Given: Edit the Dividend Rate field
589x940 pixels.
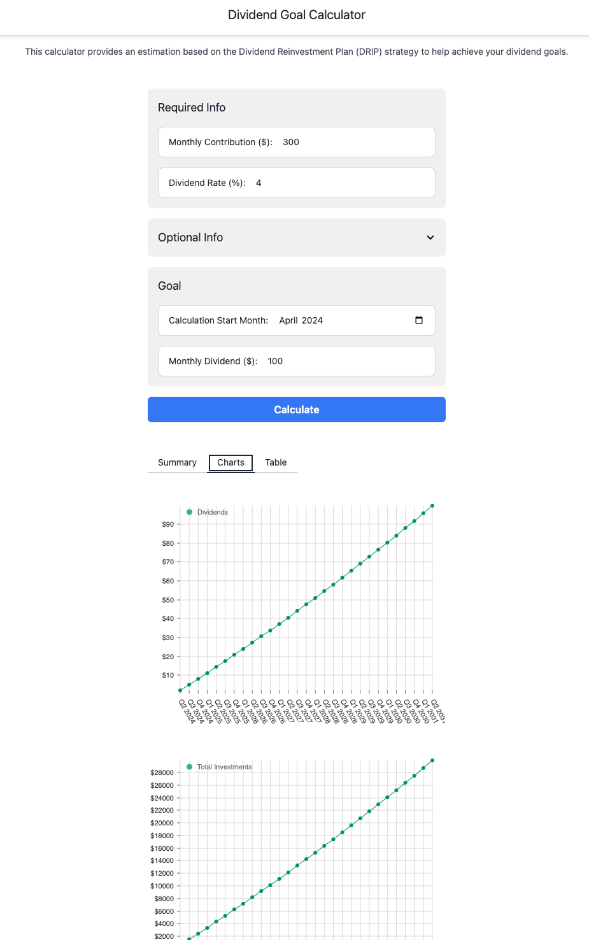Looking at the screenshot, I should coord(297,183).
